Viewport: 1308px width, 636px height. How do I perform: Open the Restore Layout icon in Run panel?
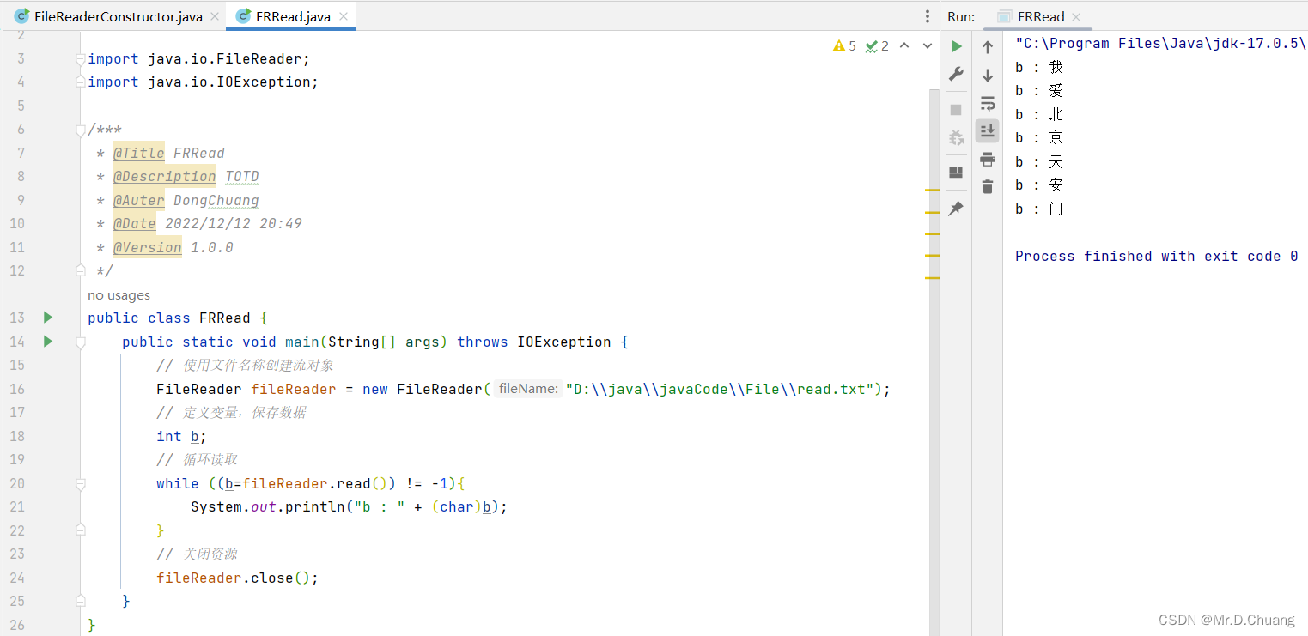pos(956,173)
